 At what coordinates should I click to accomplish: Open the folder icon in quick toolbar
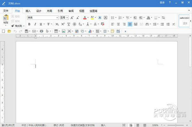tap(9, 31)
